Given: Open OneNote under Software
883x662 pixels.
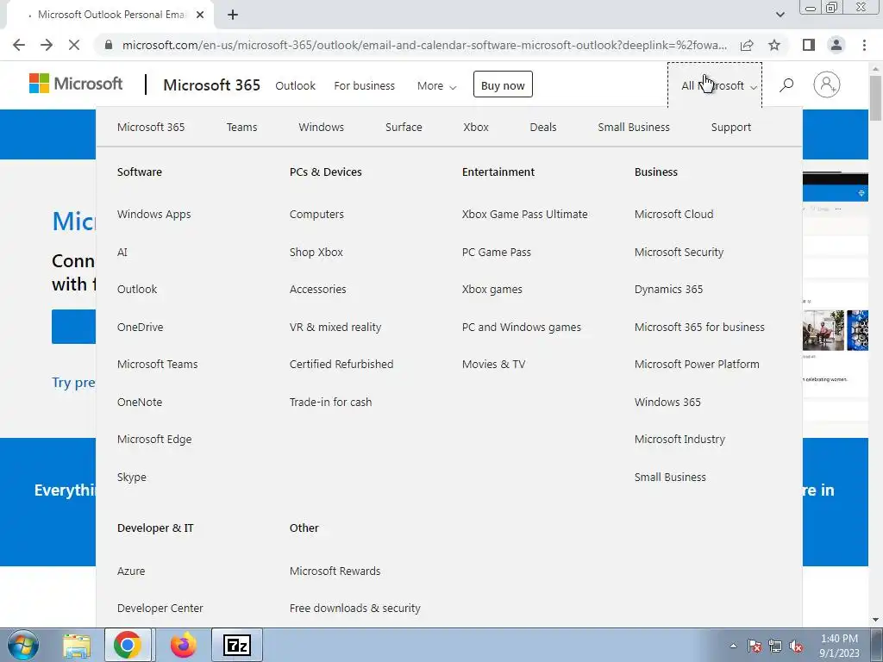Looking at the screenshot, I should pos(140,402).
